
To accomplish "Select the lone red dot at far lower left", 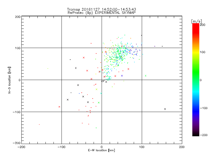I will click(x=39, y=125).
